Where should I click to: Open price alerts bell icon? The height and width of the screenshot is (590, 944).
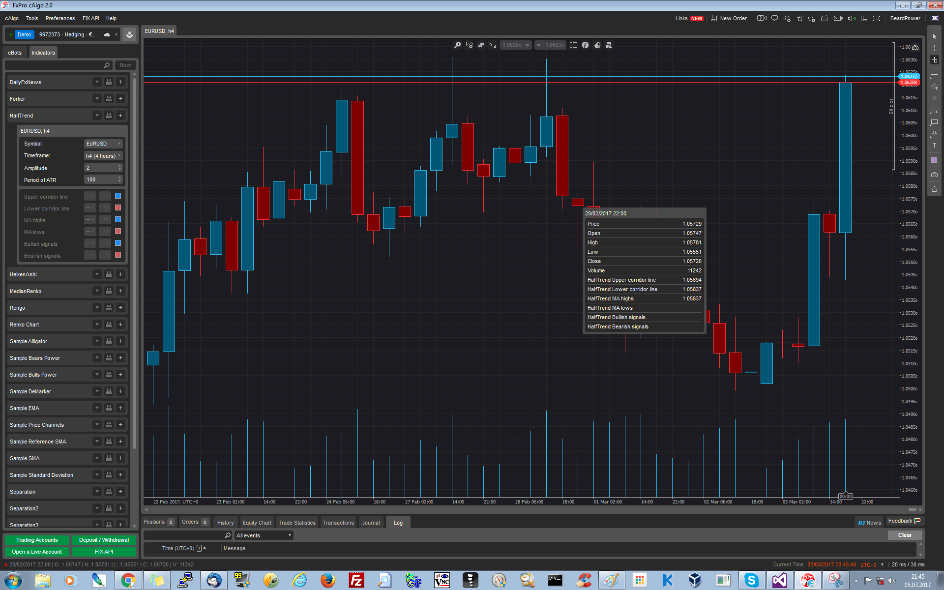point(934,189)
